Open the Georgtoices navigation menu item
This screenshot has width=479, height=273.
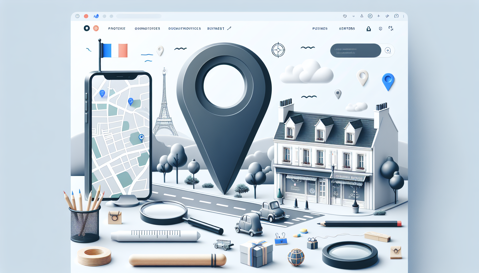point(148,28)
